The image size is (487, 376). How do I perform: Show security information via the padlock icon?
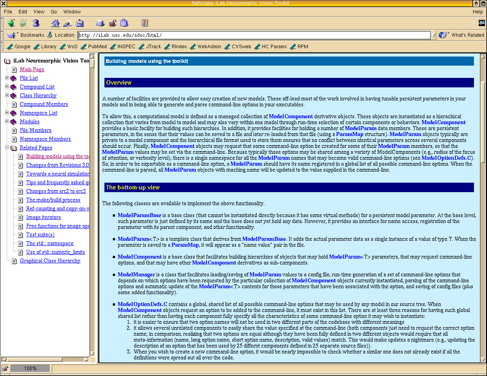pos(112,23)
